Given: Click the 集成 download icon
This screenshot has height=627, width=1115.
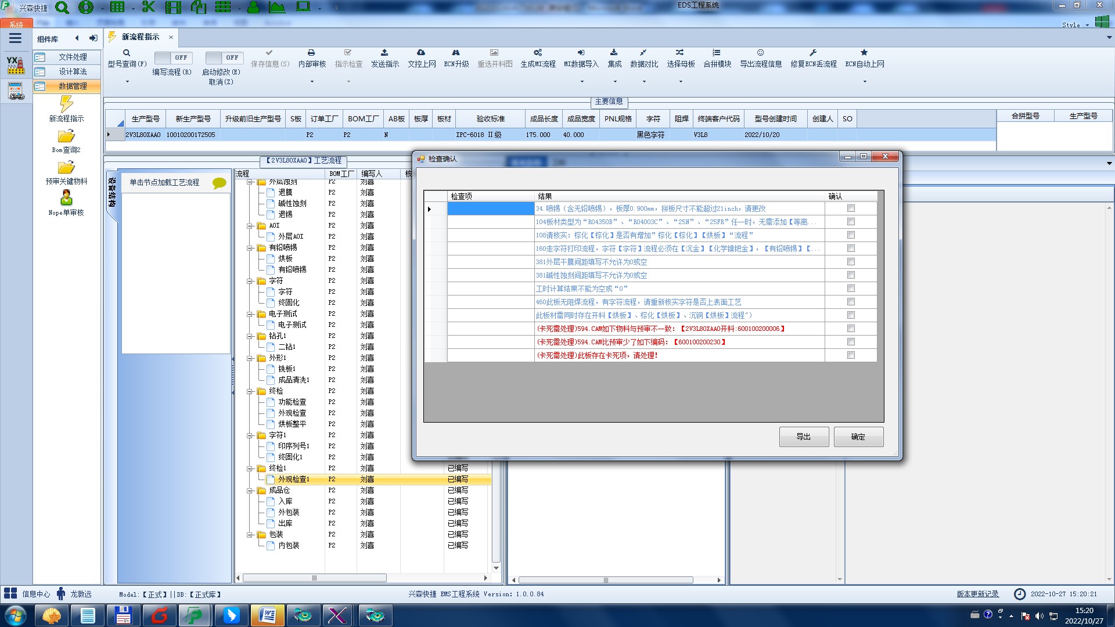Looking at the screenshot, I should coord(614,53).
